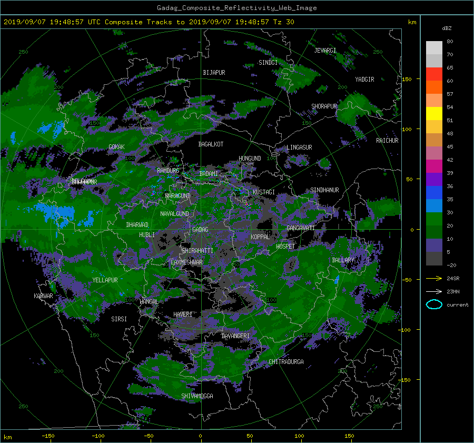Click the LAXMESHWAR city label
This screenshot has height=443, width=474.
[x=186, y=262]
